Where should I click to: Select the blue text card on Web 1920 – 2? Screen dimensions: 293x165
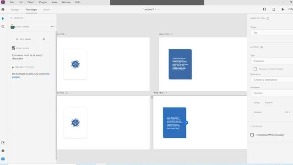tap(180, 64)
